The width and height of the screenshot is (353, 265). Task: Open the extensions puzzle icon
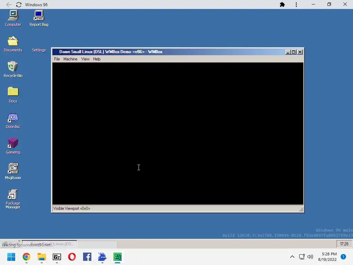click(282, 4)
